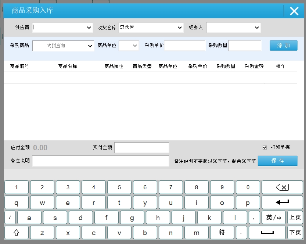Close the 商品采购入库 dialog with X
This screenshot has height=244, width=306.
(294, 11)
